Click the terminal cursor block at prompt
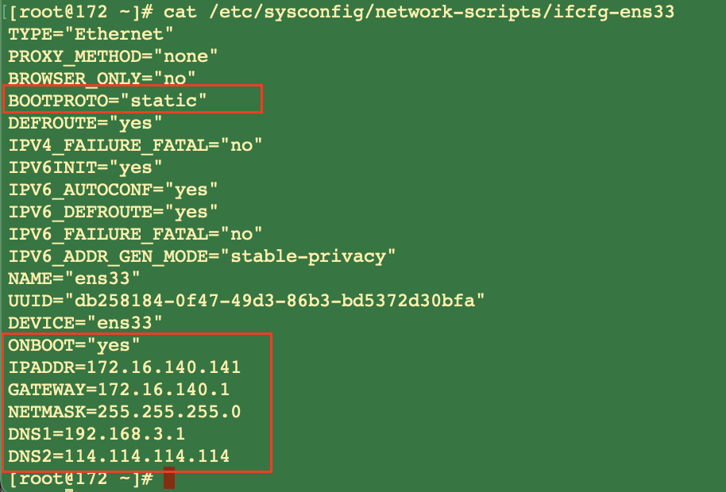 coord(169,478)
